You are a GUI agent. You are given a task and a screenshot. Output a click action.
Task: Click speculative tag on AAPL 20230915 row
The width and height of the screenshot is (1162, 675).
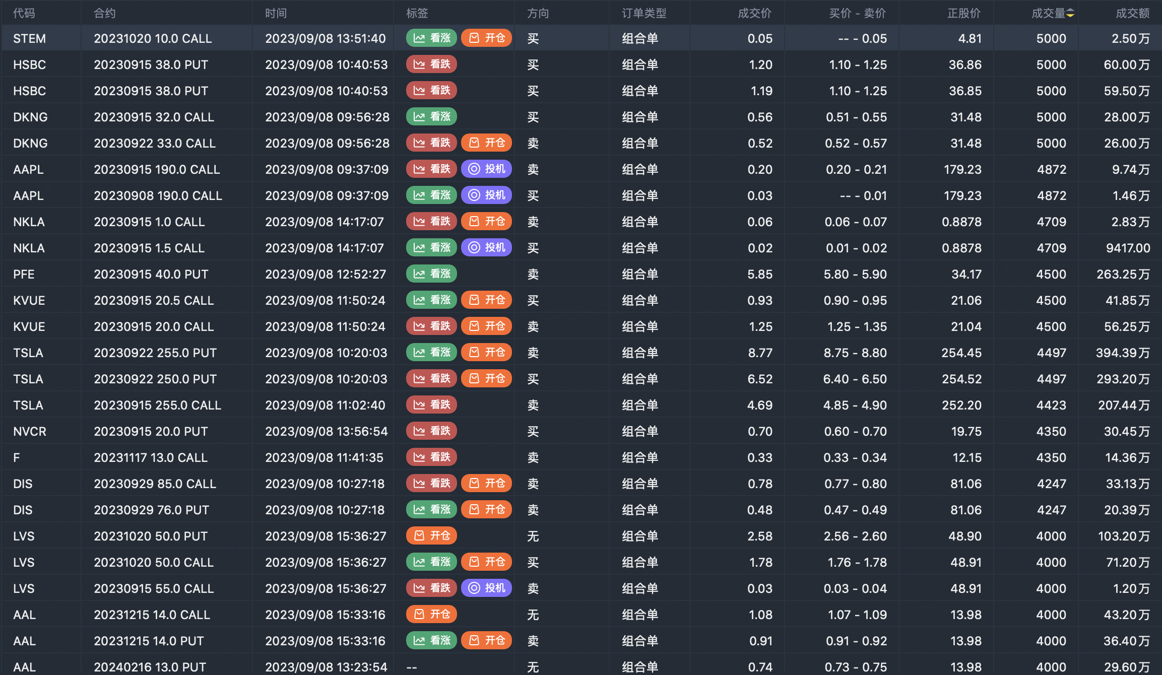click(x=486, y=169)
